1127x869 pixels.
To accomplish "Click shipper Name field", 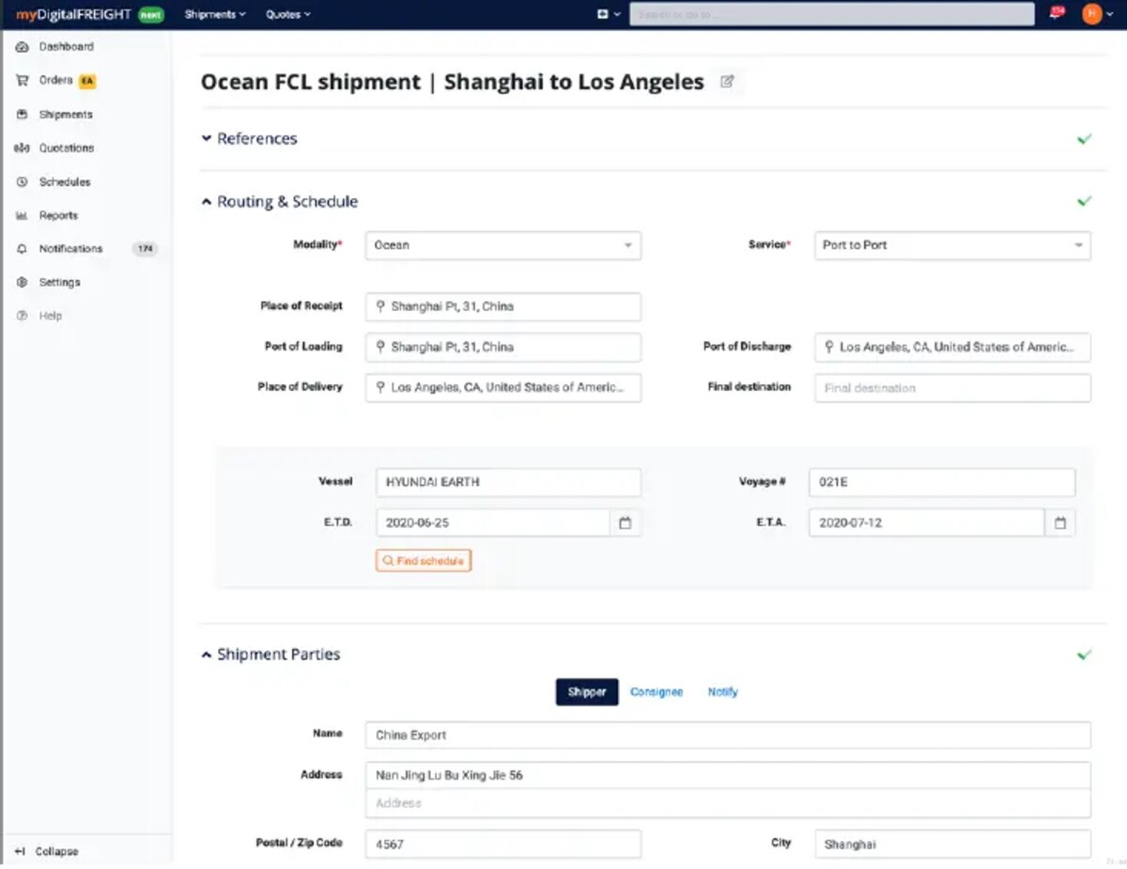I will coord(728,735).
